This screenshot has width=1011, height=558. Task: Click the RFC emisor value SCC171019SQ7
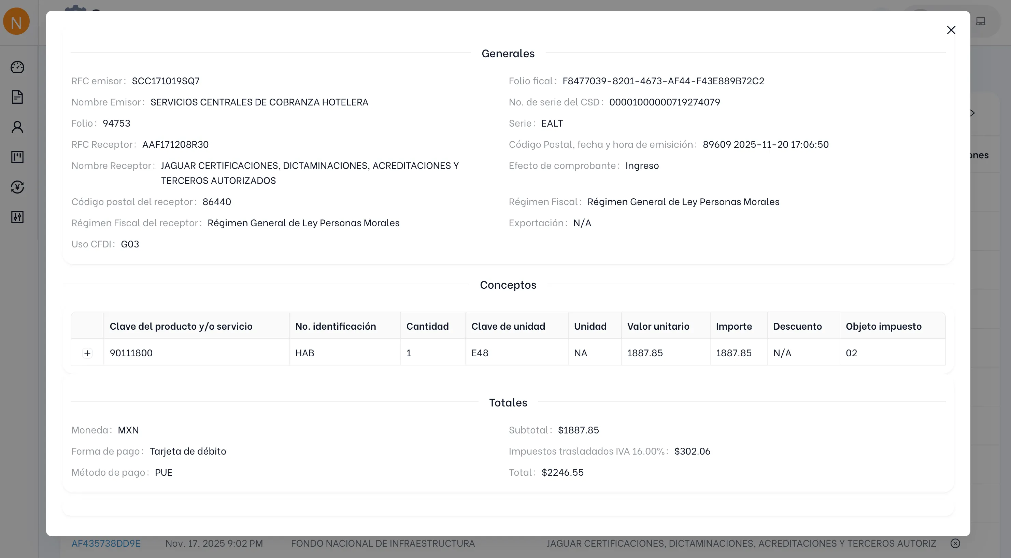pos(166,81)
